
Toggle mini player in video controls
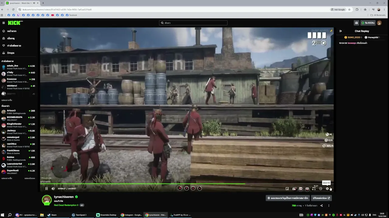coord(287,189)
